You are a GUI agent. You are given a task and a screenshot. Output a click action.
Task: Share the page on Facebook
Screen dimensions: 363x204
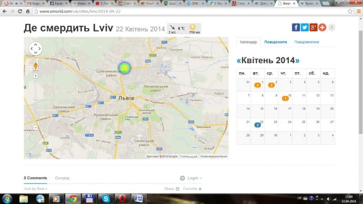296,27
